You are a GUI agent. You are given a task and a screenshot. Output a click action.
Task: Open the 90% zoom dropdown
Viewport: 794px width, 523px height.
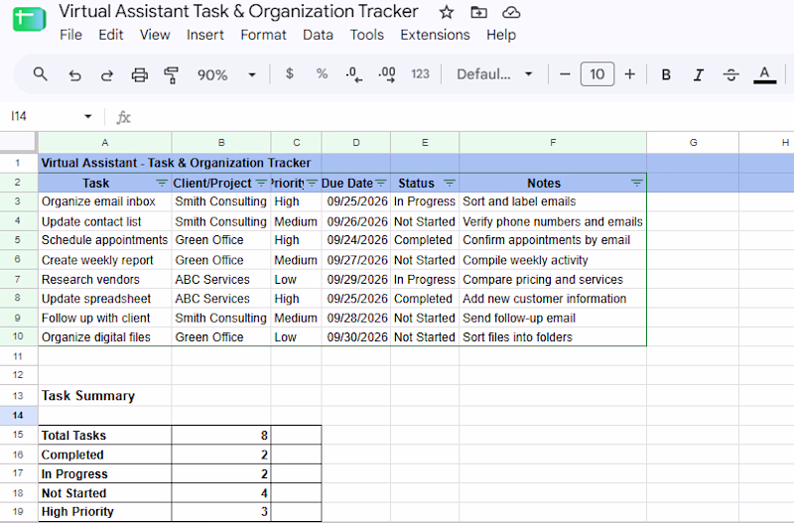[x=226, y=75]
